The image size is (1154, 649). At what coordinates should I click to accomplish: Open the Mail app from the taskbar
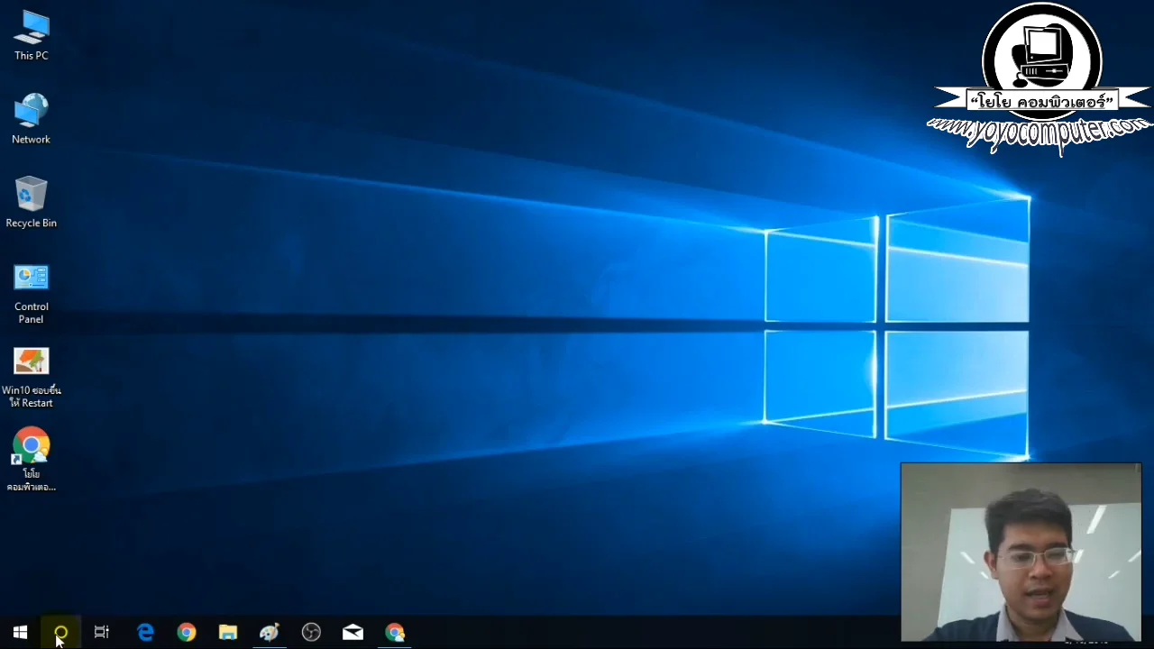[x=352, y=632]
